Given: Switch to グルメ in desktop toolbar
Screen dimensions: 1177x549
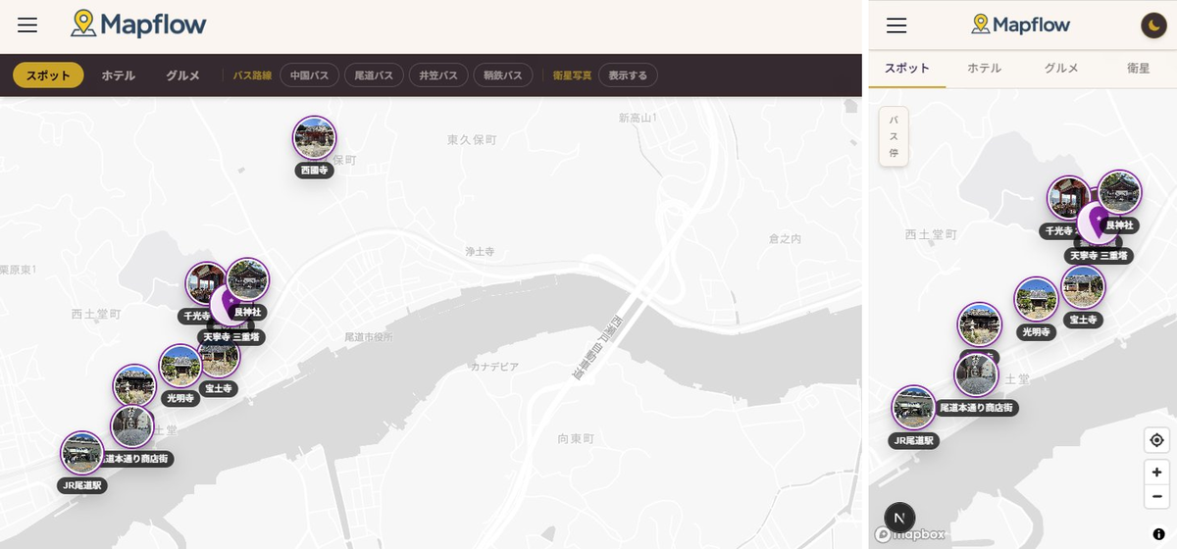Looking at the screenshot, I should pyautogui.click(x=182, y=75).
